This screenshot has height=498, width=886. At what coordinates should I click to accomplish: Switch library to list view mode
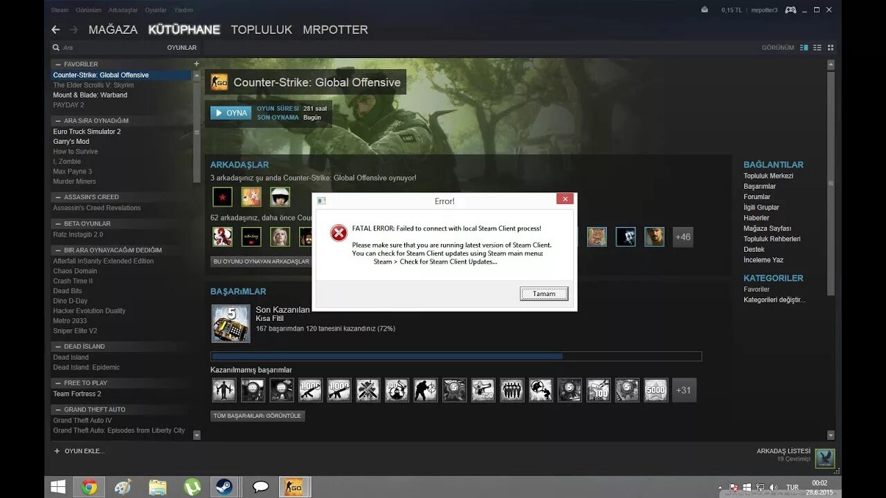coord(817,48)
